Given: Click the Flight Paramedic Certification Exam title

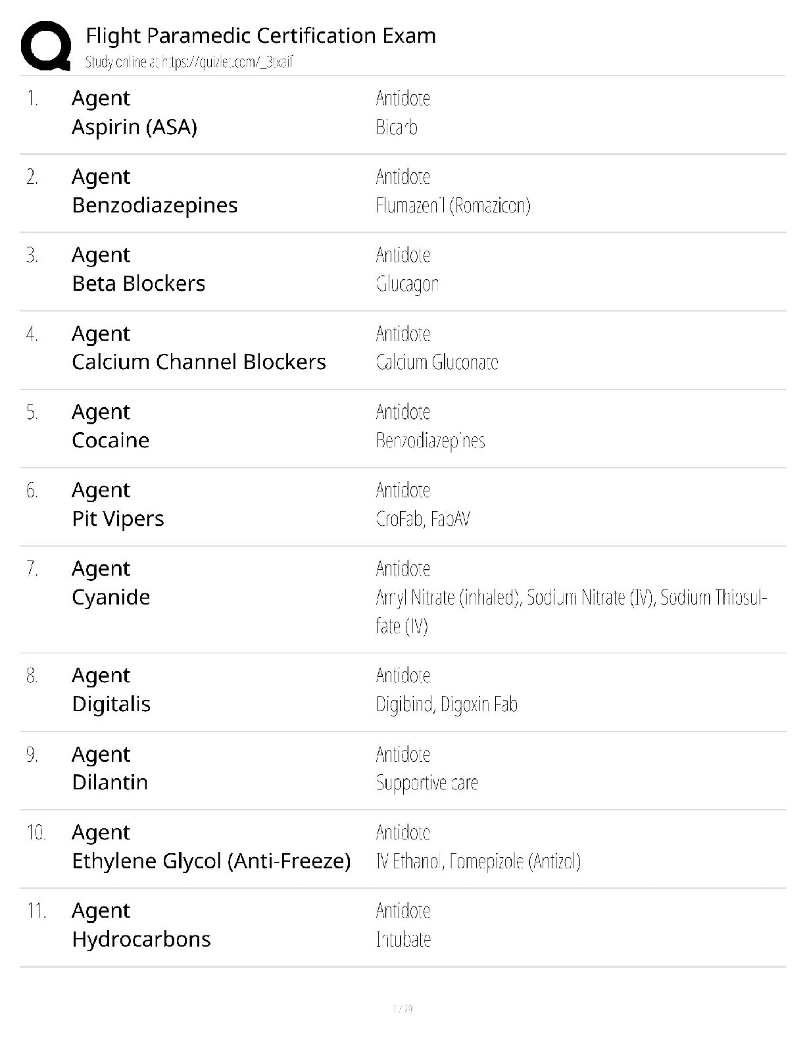Looking at the screenshot, I should (x=260, y=36).
